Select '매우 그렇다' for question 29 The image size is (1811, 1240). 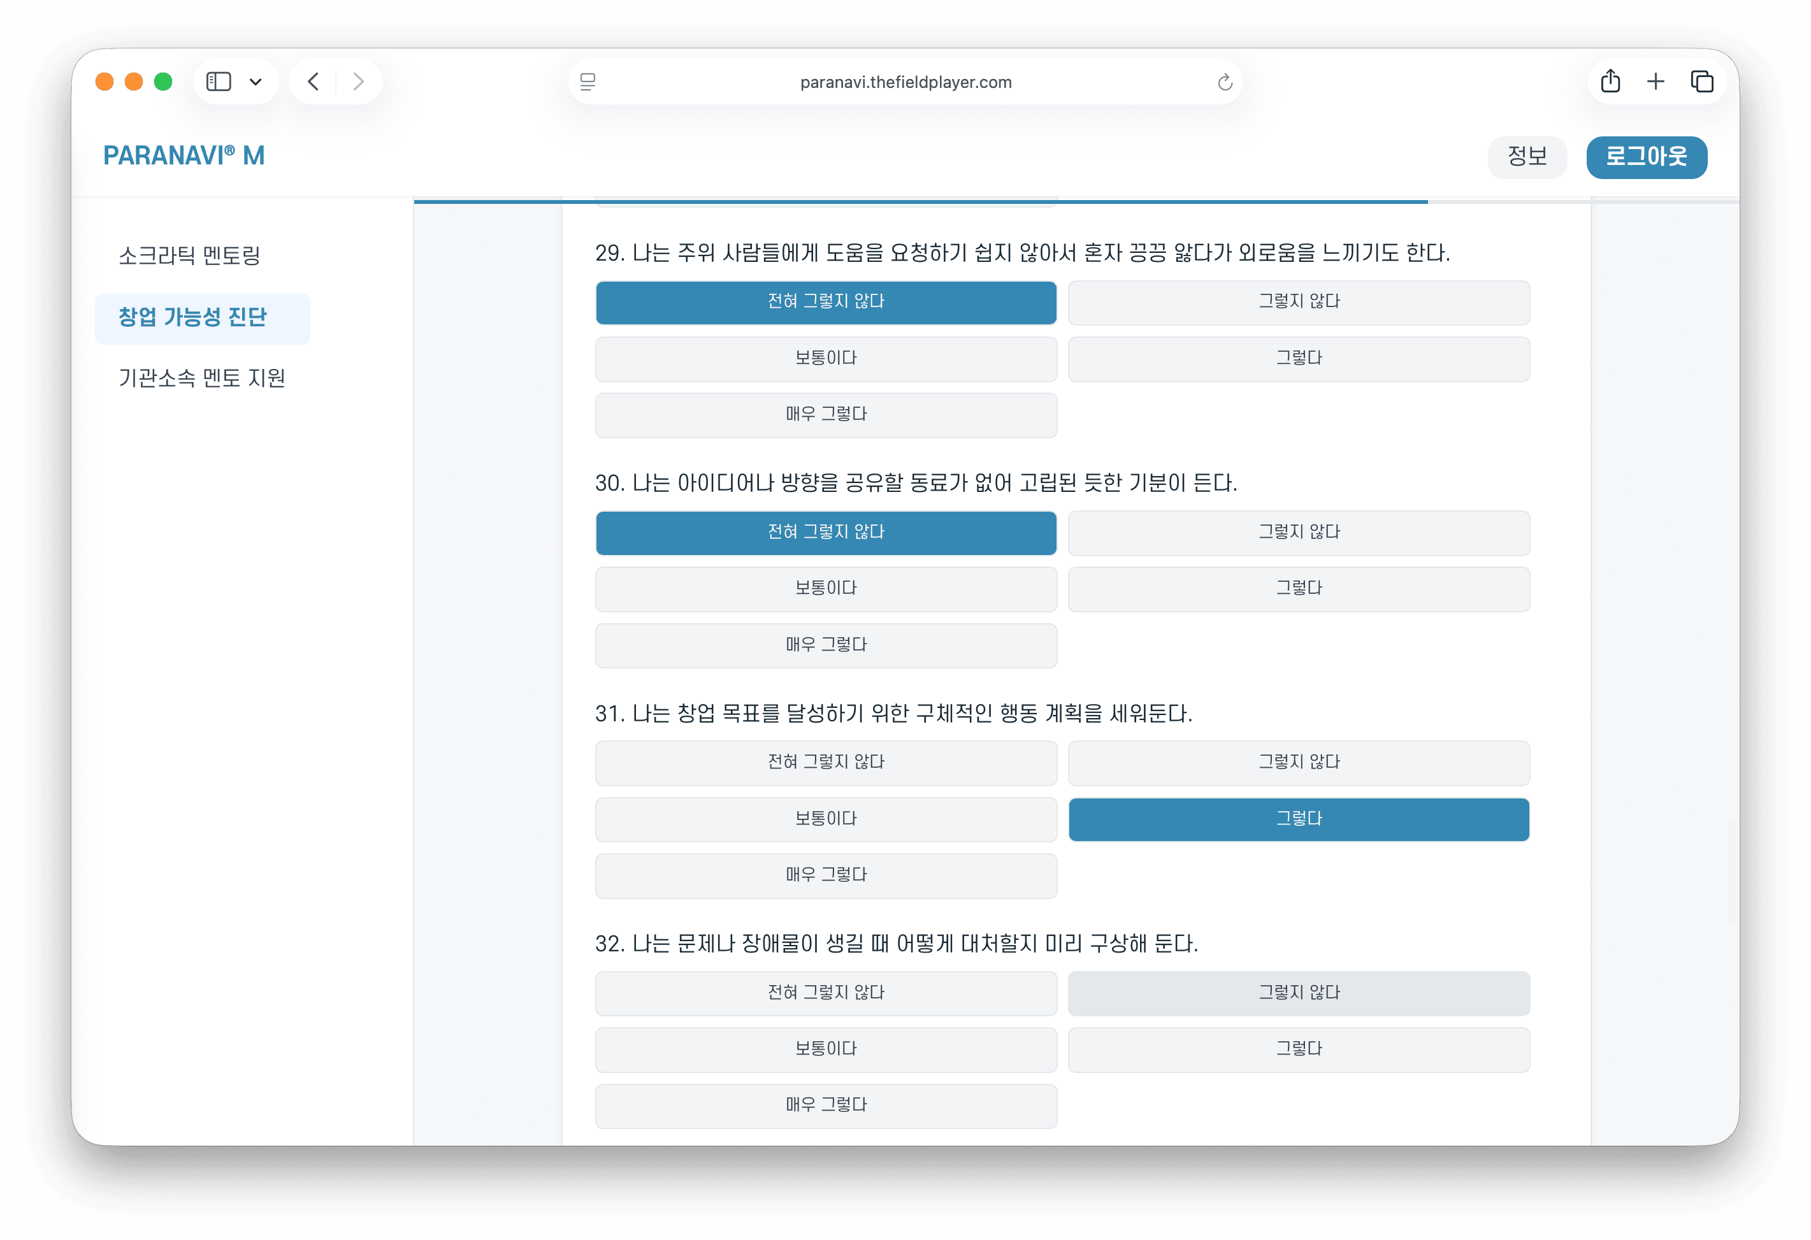tap(825, 415)
